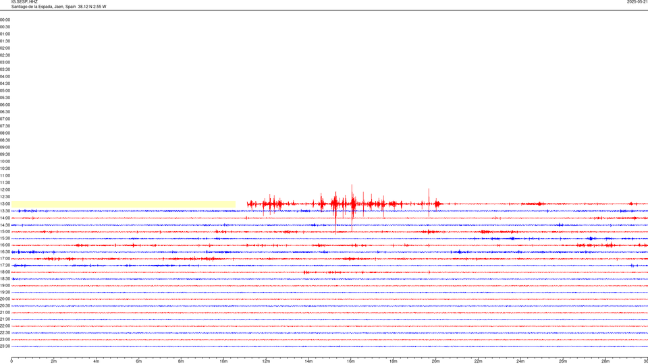Image resolution: width=648 pixels, height=364 pixels.
Task: Click the 22m tick label on time axis
Action: tap(478, 361)
